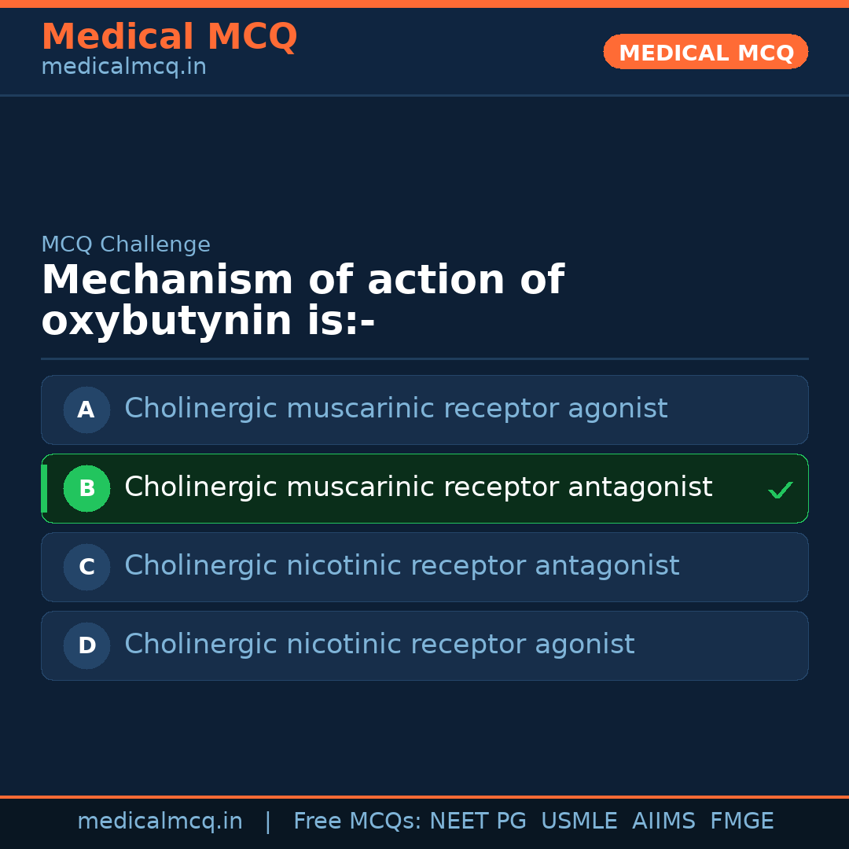Select option 'Cholinergic muscarinic receptor agonist'
The width and height of the screenshot is (849, 849).
point(395,409)
